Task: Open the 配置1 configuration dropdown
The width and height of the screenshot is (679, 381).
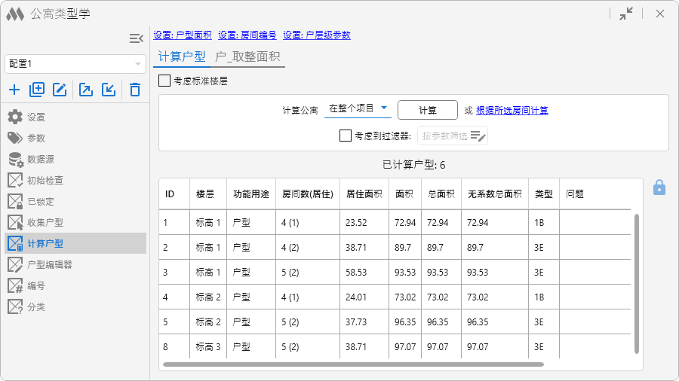Action: 75,64
